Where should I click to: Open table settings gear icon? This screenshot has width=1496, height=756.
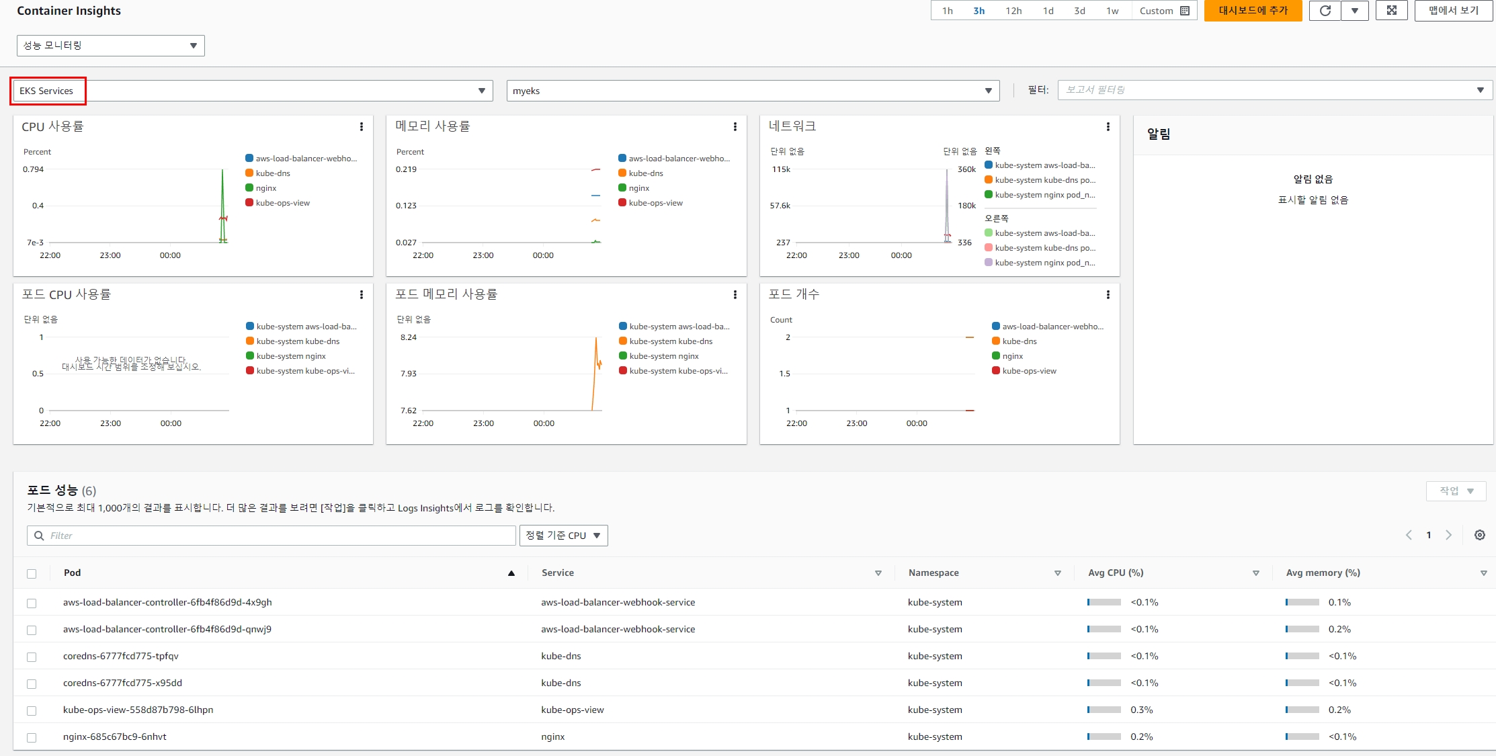(1480, 535)
